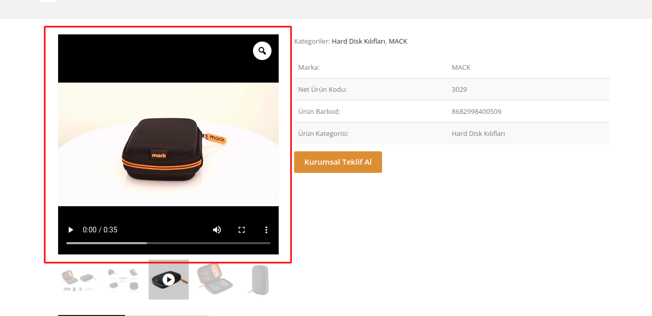Click the brand value MACK in table
The image size is (652, 316).
pos(461,67)
